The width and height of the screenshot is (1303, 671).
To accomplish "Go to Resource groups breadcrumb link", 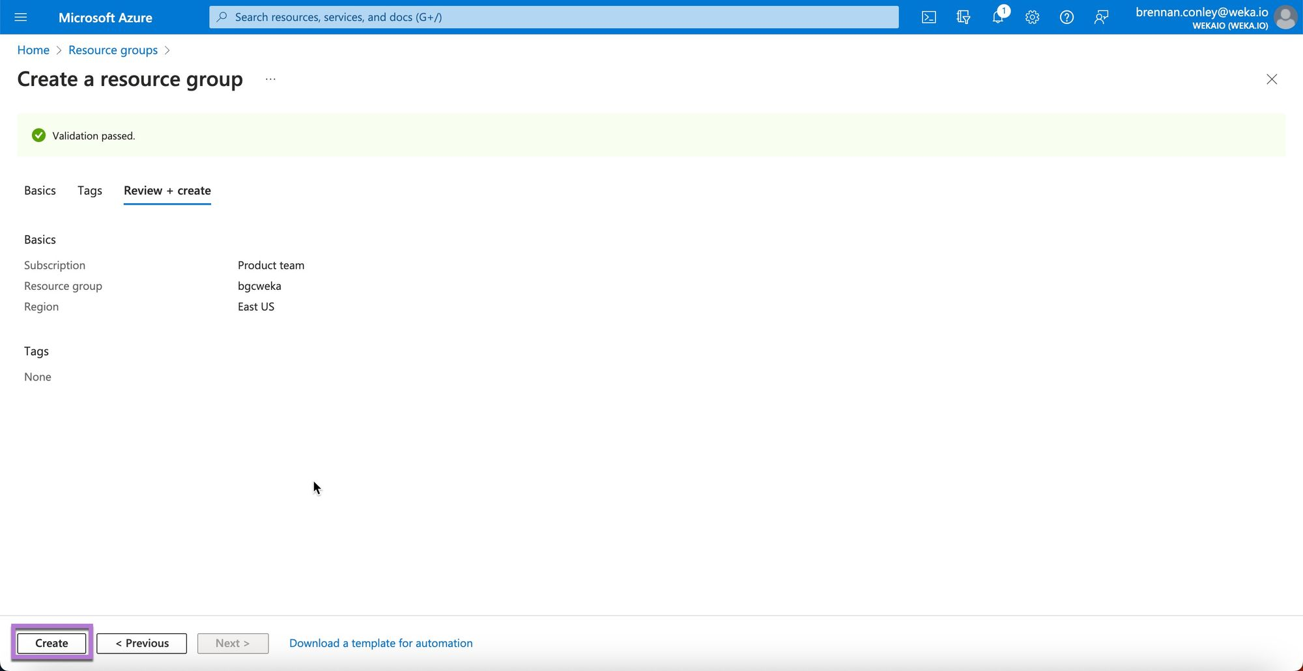I will [113, 50].
